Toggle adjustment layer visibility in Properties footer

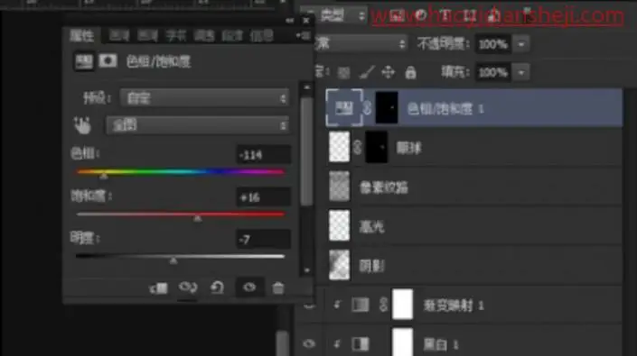point(249,288)
